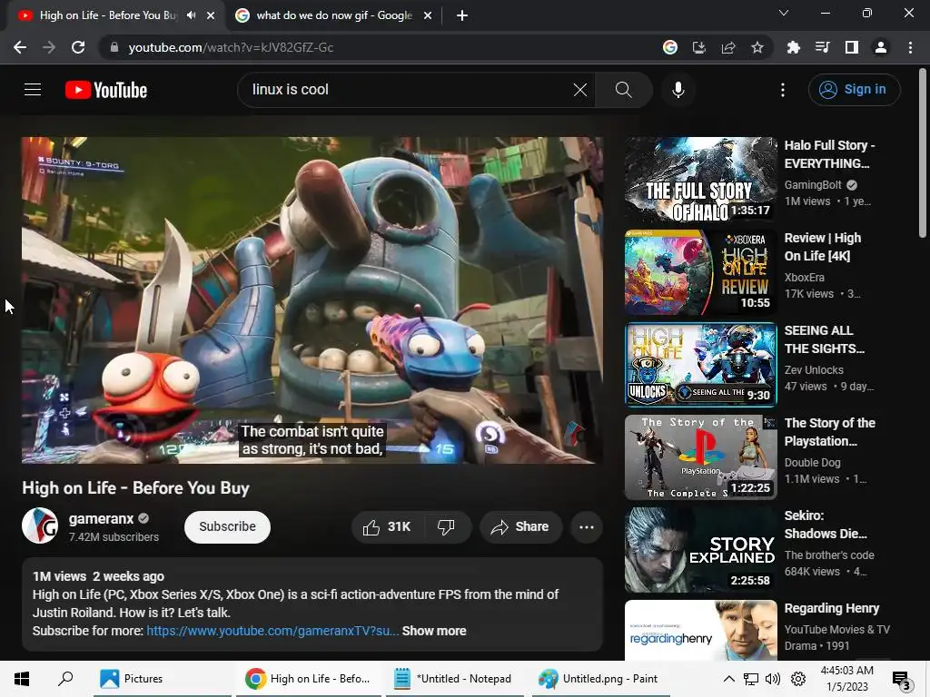The height and width of the screenshot is (697, 930).
Task: Open gameranx channel avatar
Action: [40, 525]
